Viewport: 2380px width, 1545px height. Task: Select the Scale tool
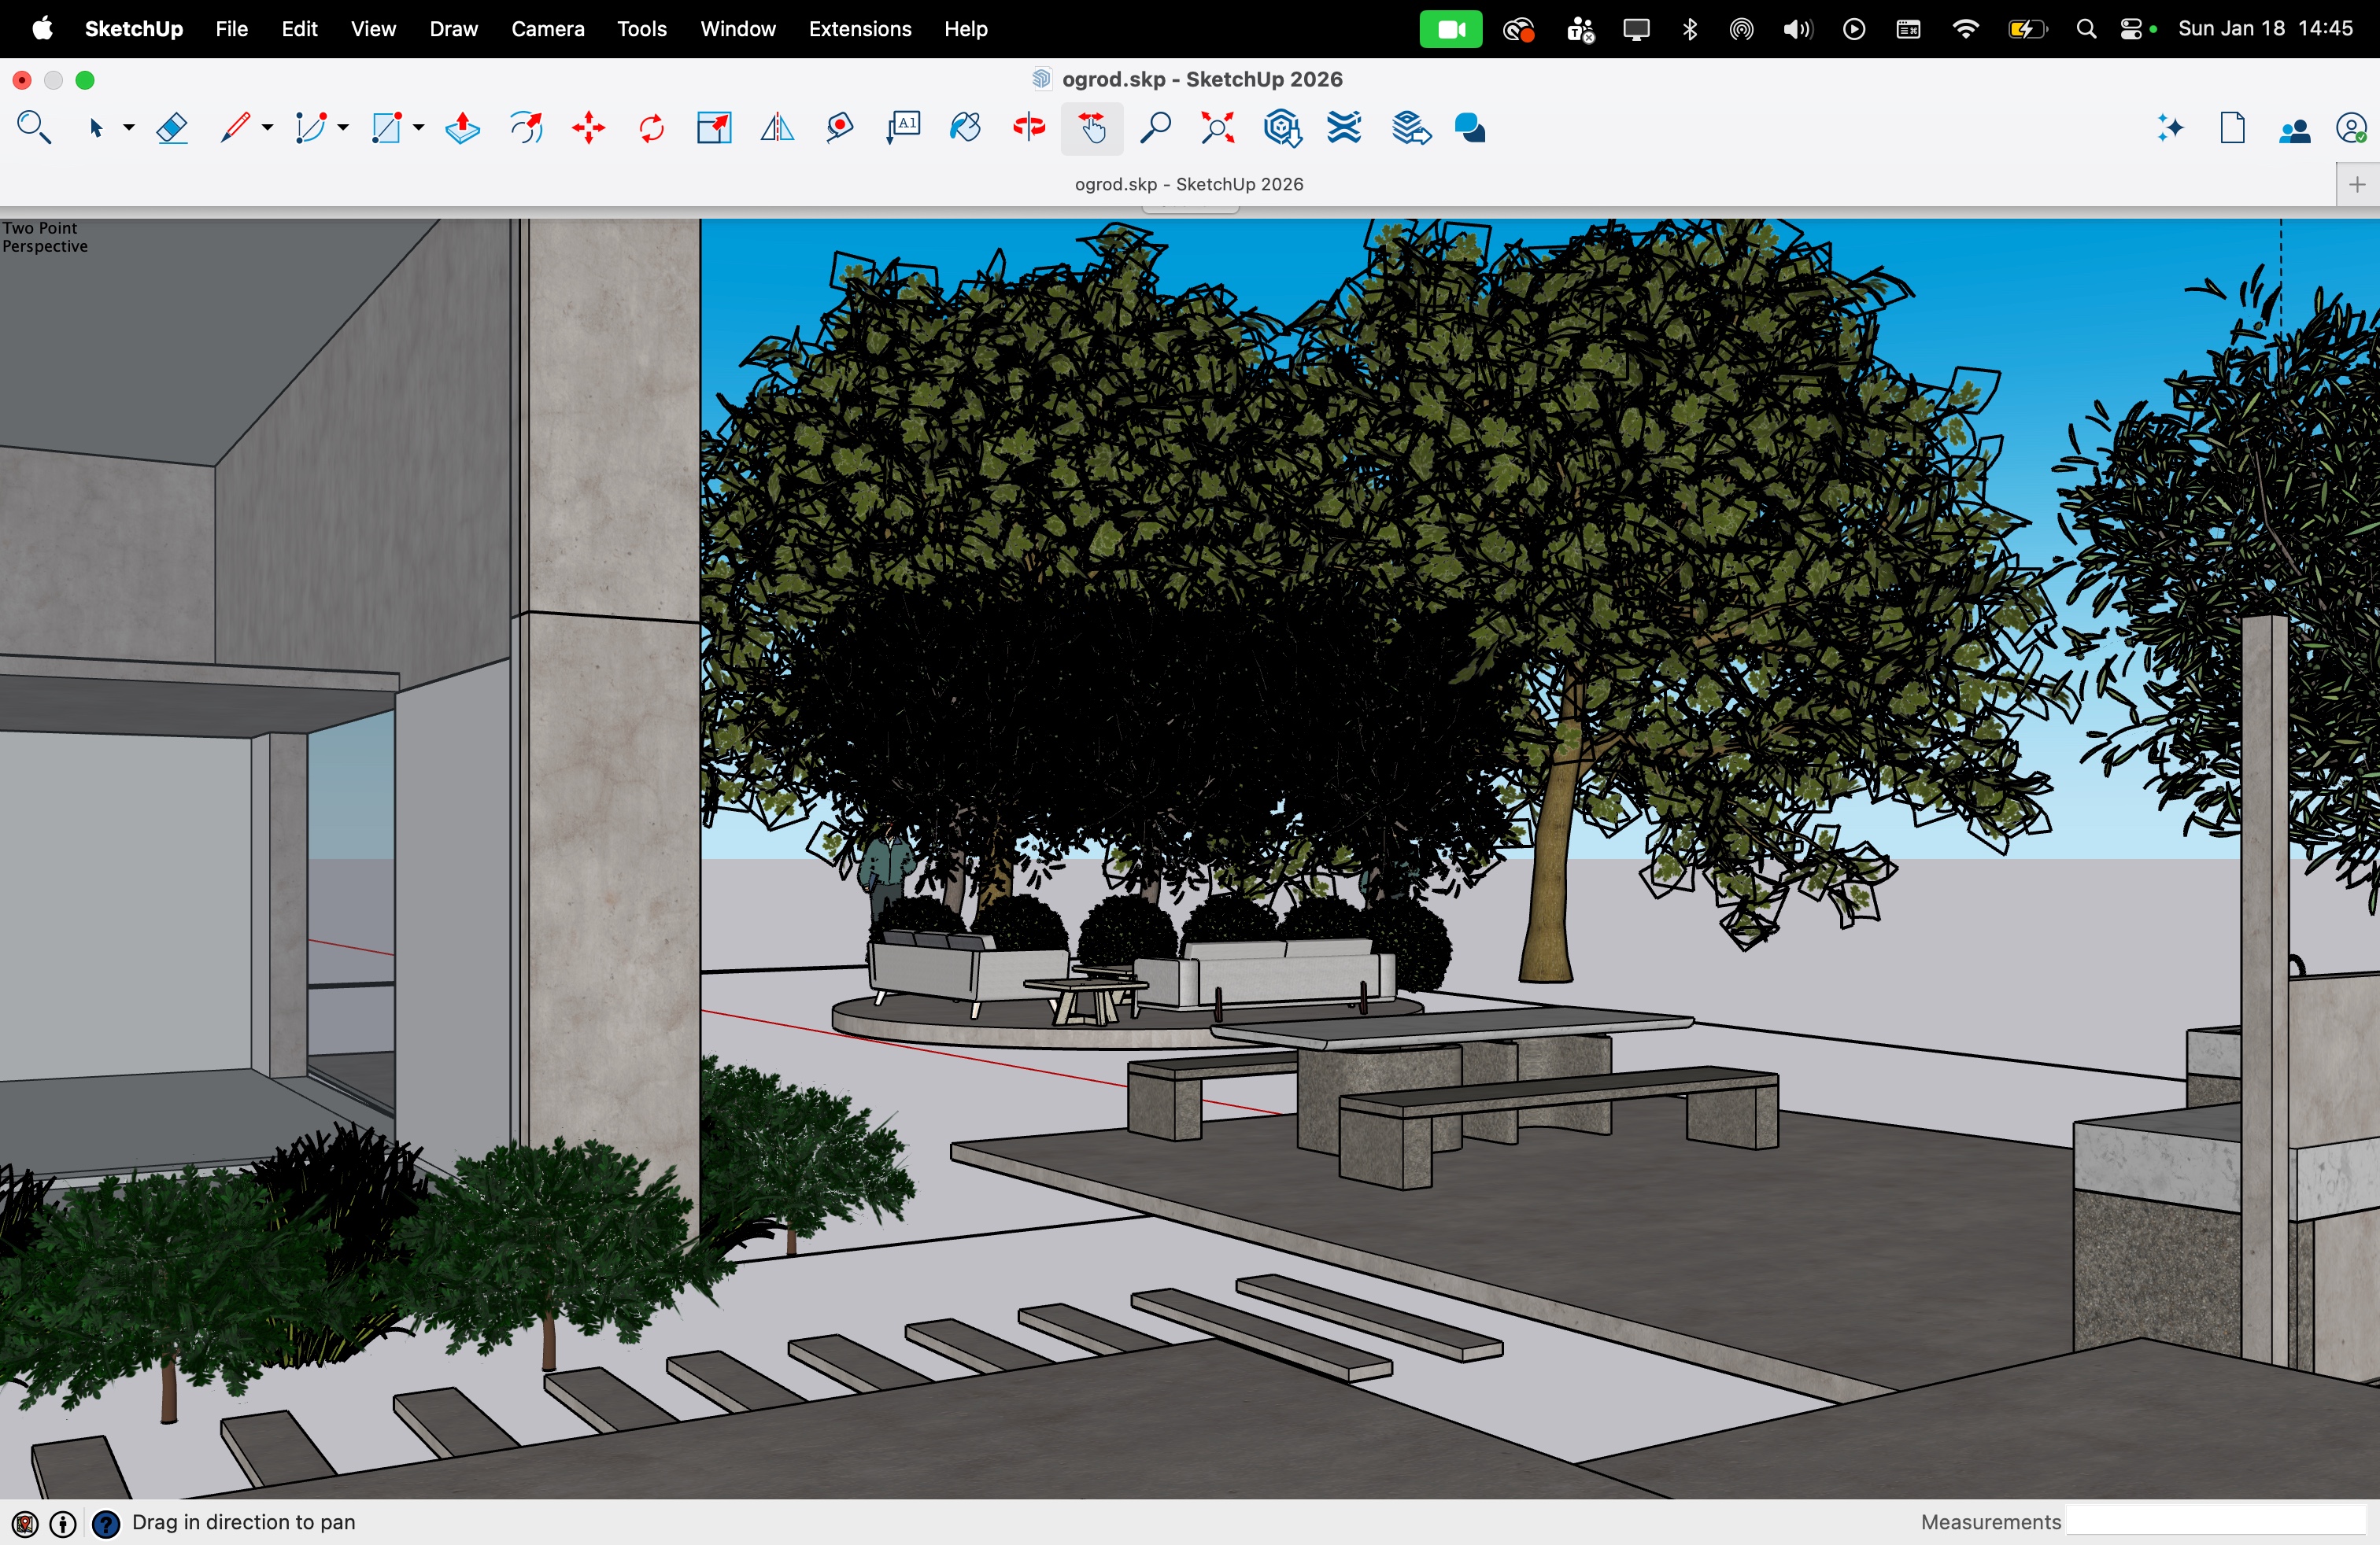(x=714, y=129)
